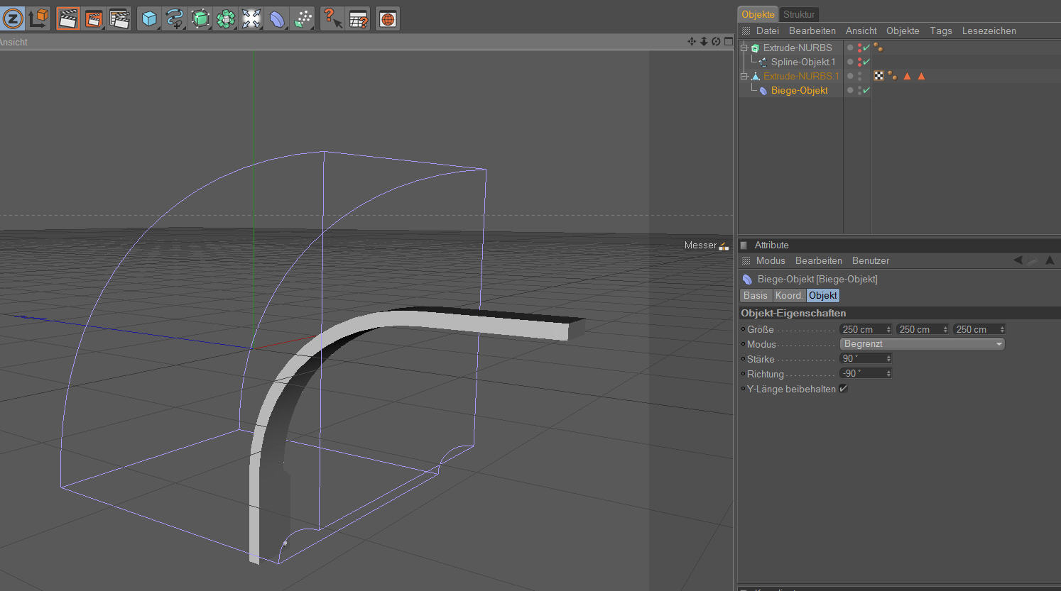Toggle the enable checkmark for Spline-Objekt.1
The height and width of the screenshot is (591, 1061).
click(866, 62)
